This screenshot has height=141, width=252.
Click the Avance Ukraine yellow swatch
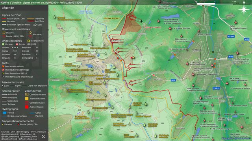[x=27, y=99]
